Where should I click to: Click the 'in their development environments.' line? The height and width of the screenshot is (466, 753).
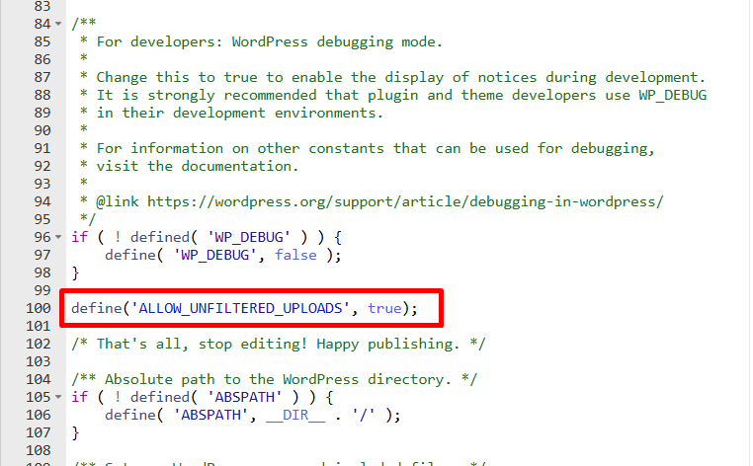231,113
